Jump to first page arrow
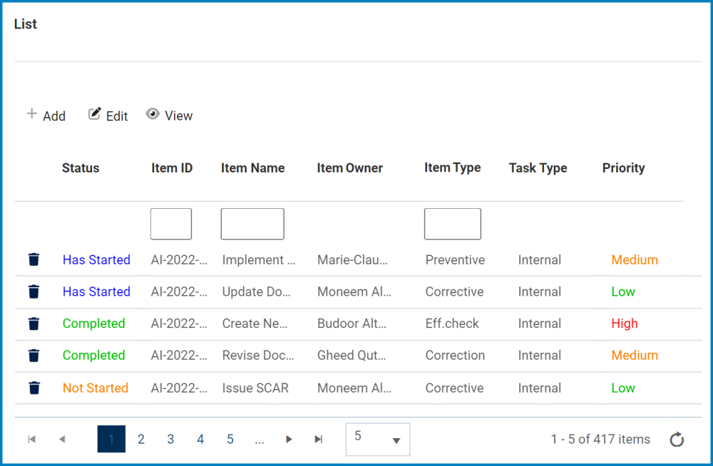The height and width of the screenshot is (466, 713). (x=32, y=440)
